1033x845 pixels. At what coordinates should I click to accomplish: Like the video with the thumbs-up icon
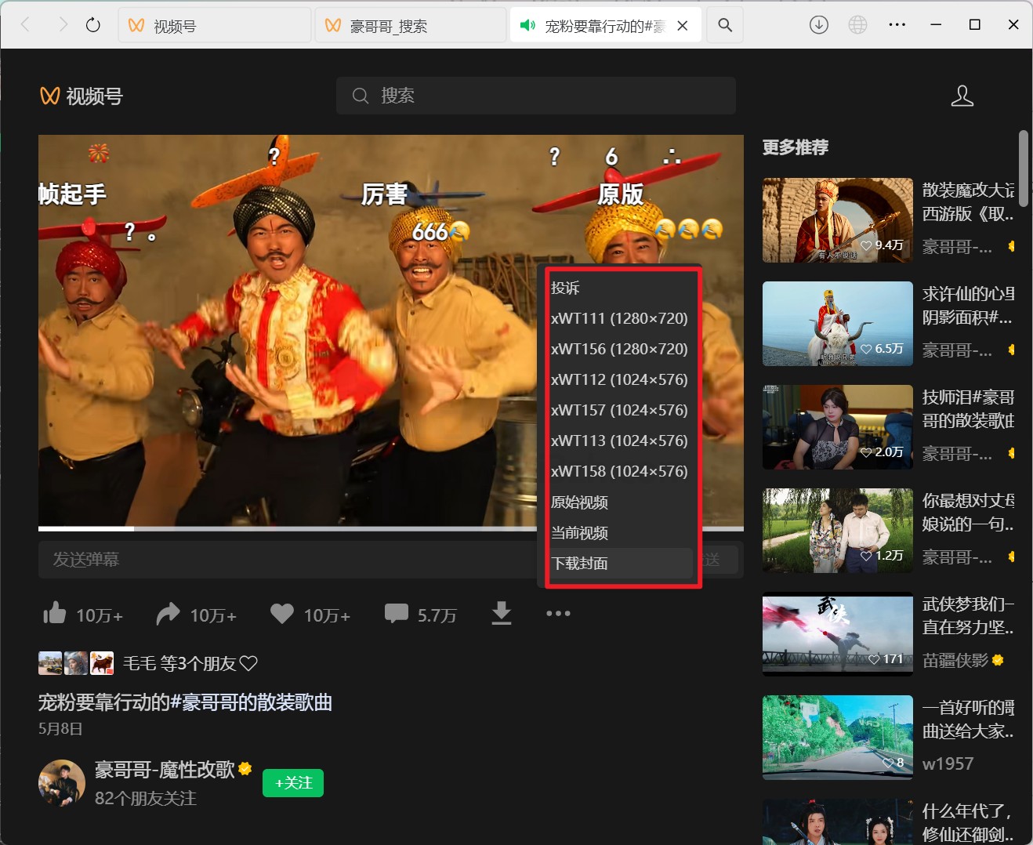pos(54,614)
